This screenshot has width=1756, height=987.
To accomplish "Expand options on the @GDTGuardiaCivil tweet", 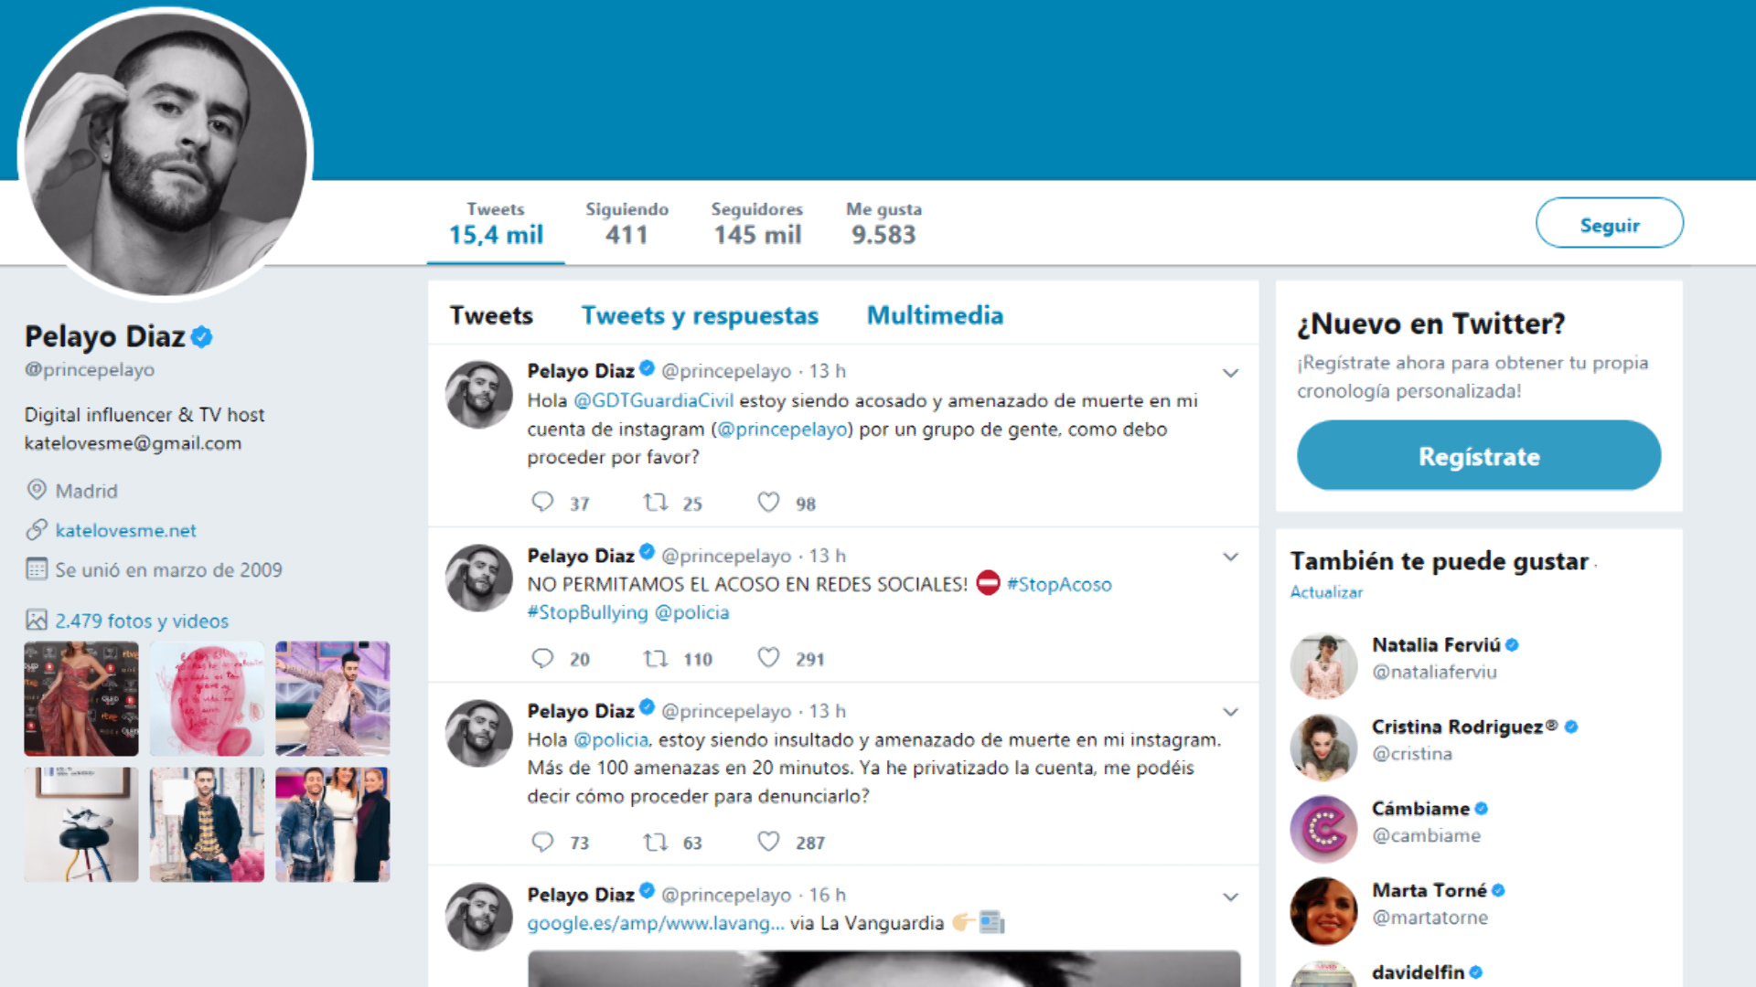I will pos(1231,373).
